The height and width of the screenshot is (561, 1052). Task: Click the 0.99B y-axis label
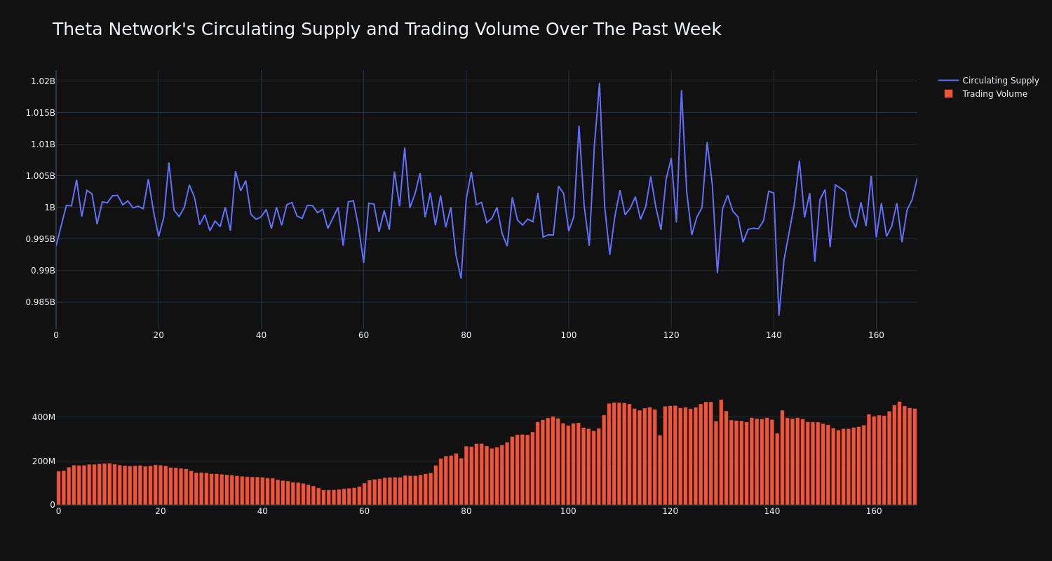coord(43,271)
